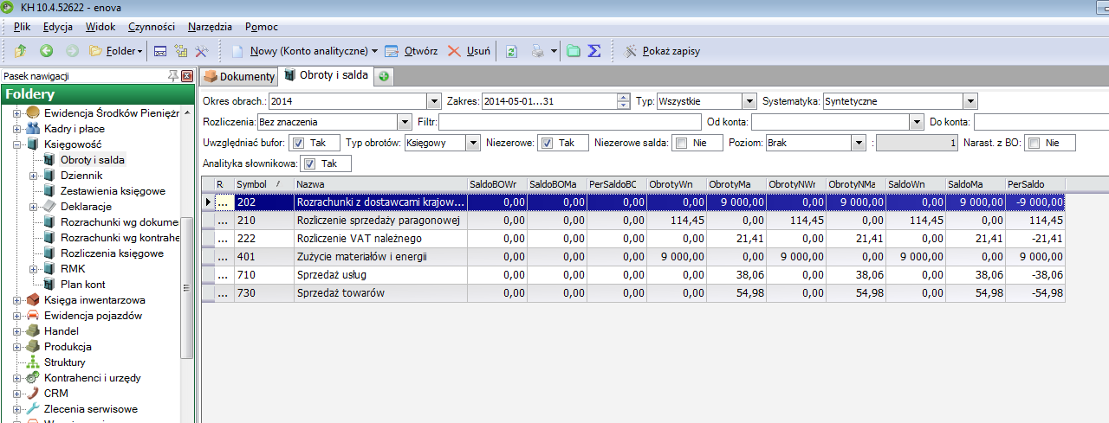This screenshot has width=1109, height=423.
Task: Click the Zlecenia serwisowe wrench icon
Action: [x=33, y=409]
